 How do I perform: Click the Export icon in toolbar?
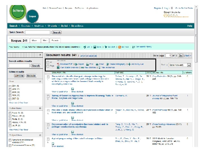76,64
